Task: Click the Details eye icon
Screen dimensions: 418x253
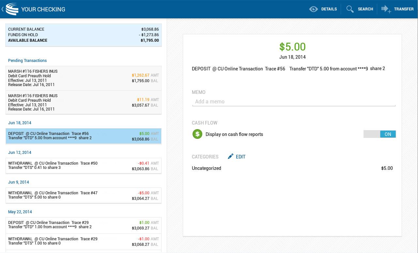Action: (x=314, y=9)
